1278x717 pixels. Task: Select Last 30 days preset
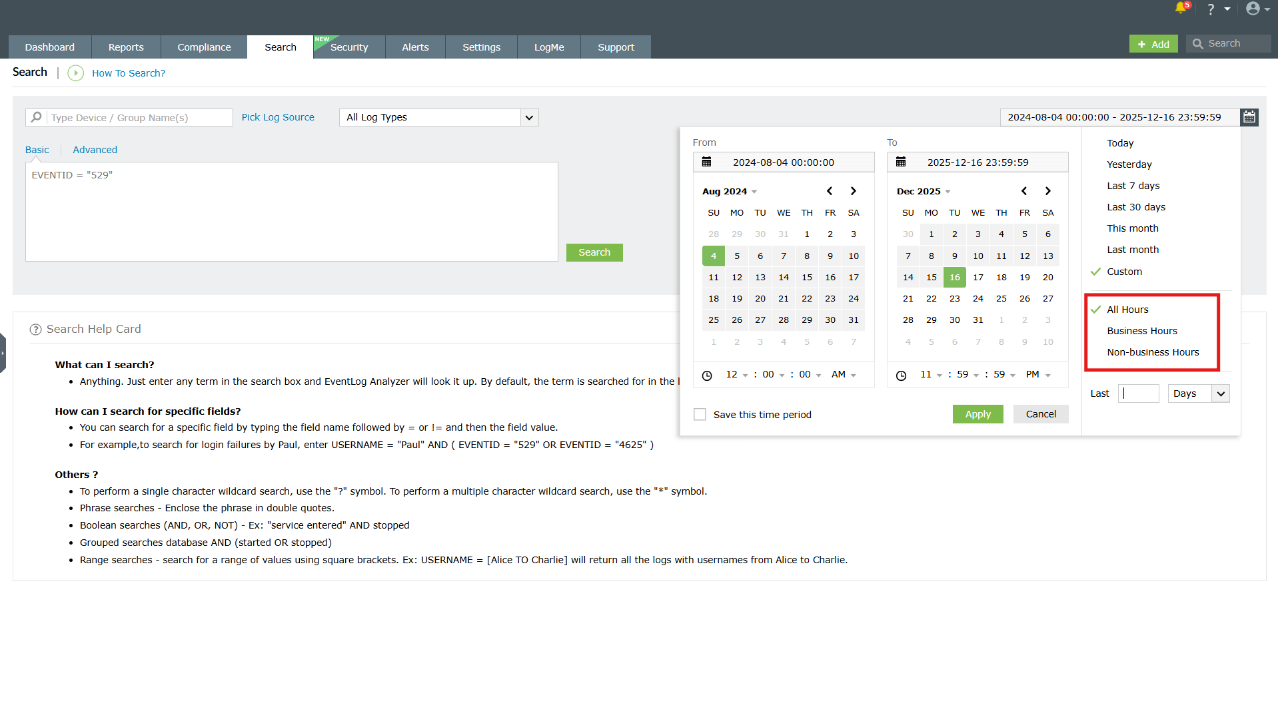[1136, 207]
